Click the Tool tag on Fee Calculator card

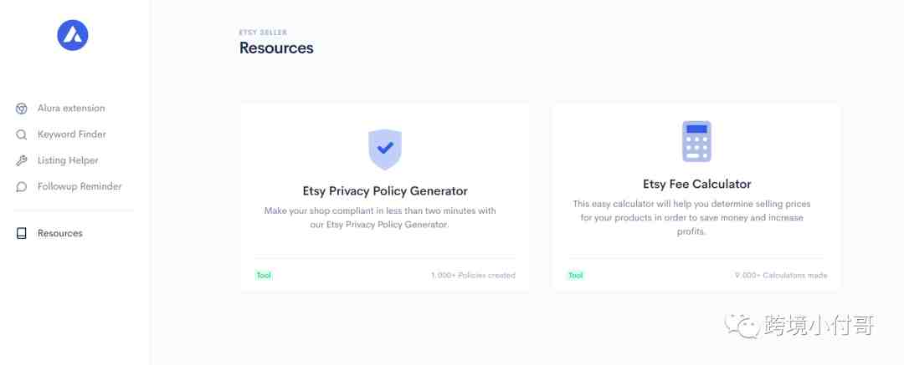click(576, 275)
